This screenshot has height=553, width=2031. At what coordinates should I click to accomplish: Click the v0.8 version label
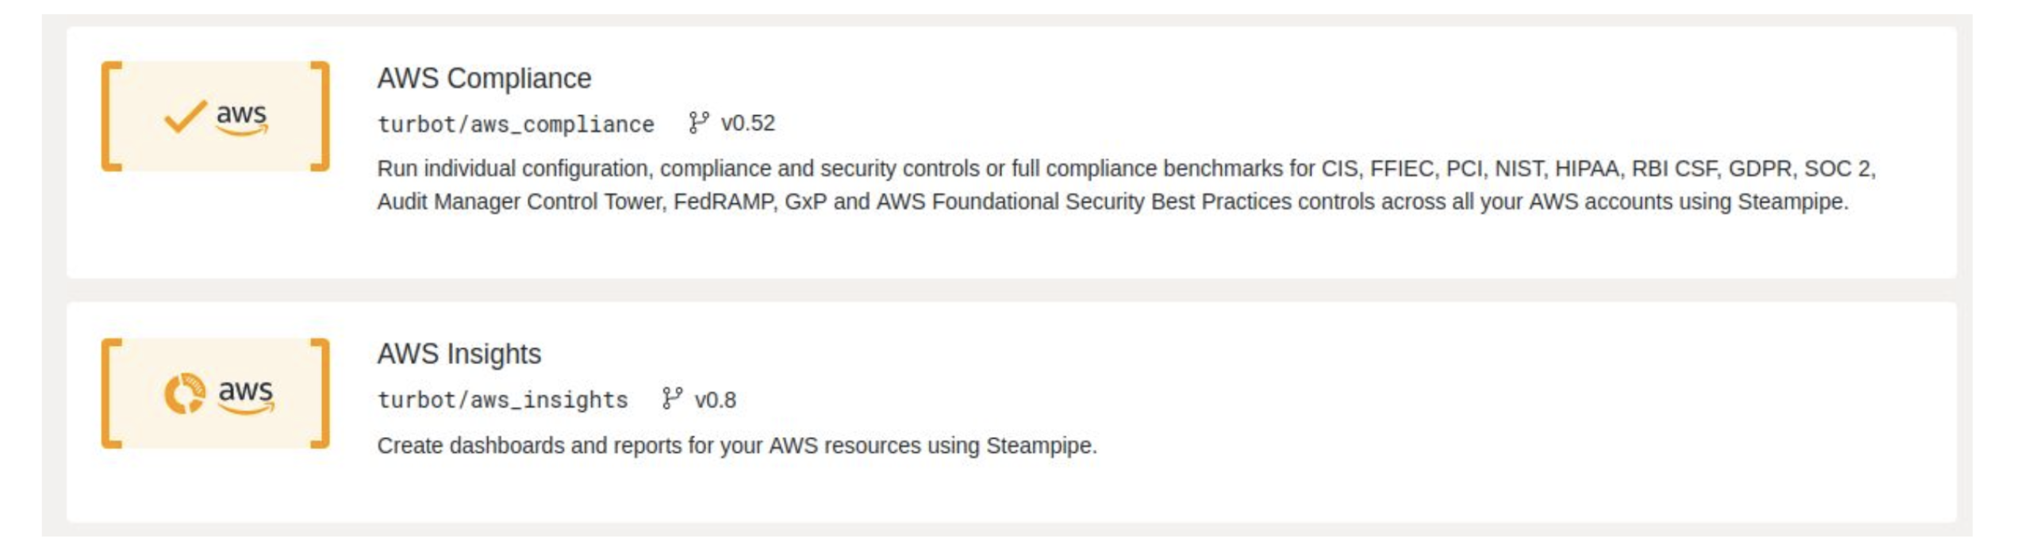click(715, 400)
